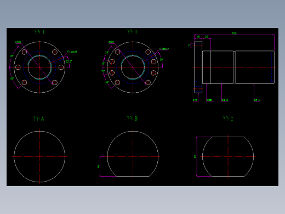
Task: Click the upper 45° angle label in view I
Action: pyautogui.click(x=12, y=56)
